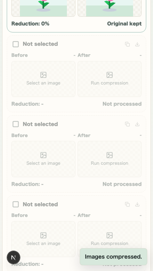Click copy icon in first Not selected card
Viewport: 153px width, 271px height.
(127, 44)
